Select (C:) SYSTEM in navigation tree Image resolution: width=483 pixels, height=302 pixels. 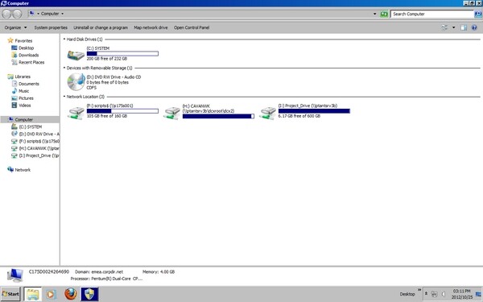[x=31, y=126]
